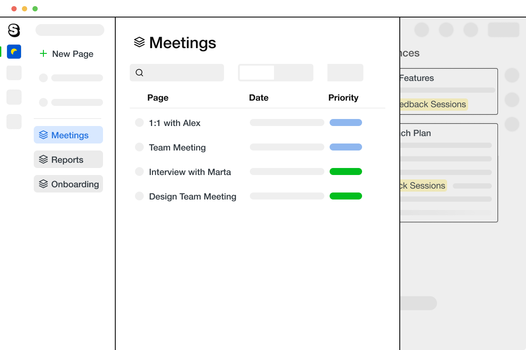Screen dimensions: 526x350
Task: Select the blue workspace icon in sidebar
Action: pos(14,52)
